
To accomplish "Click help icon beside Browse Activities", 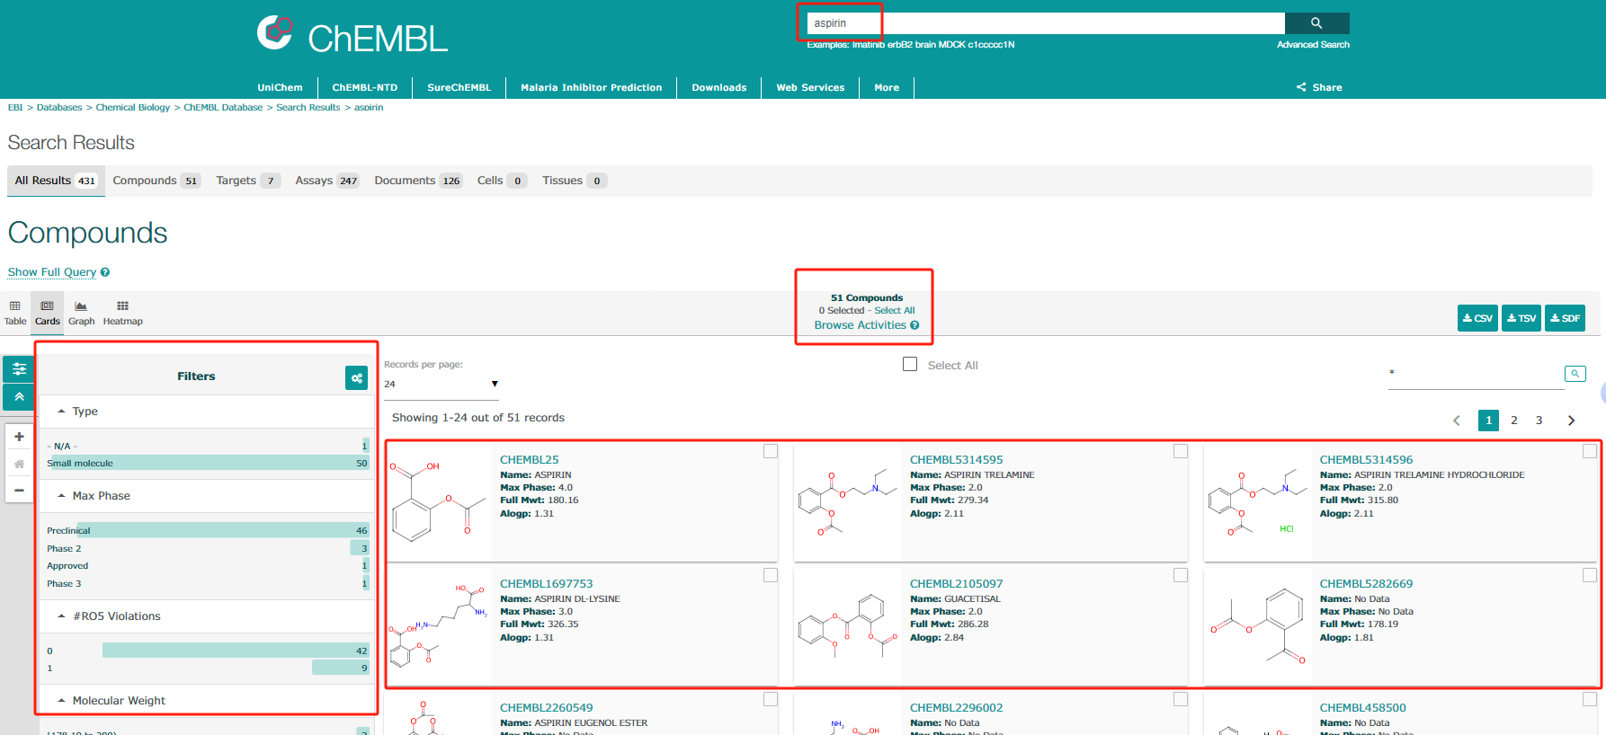I will point(915,325).
